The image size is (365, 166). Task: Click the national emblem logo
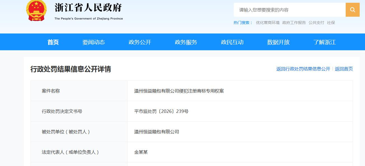click(37, 10)
